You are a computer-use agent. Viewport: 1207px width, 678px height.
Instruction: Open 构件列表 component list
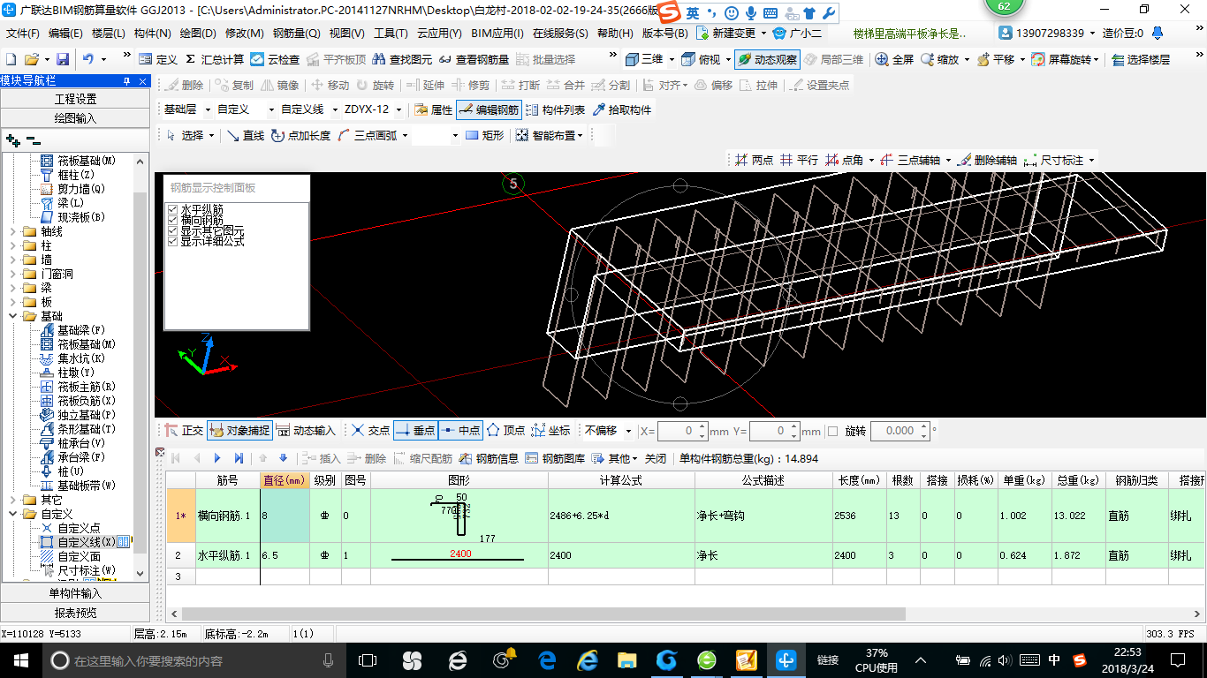coord(555,110)
